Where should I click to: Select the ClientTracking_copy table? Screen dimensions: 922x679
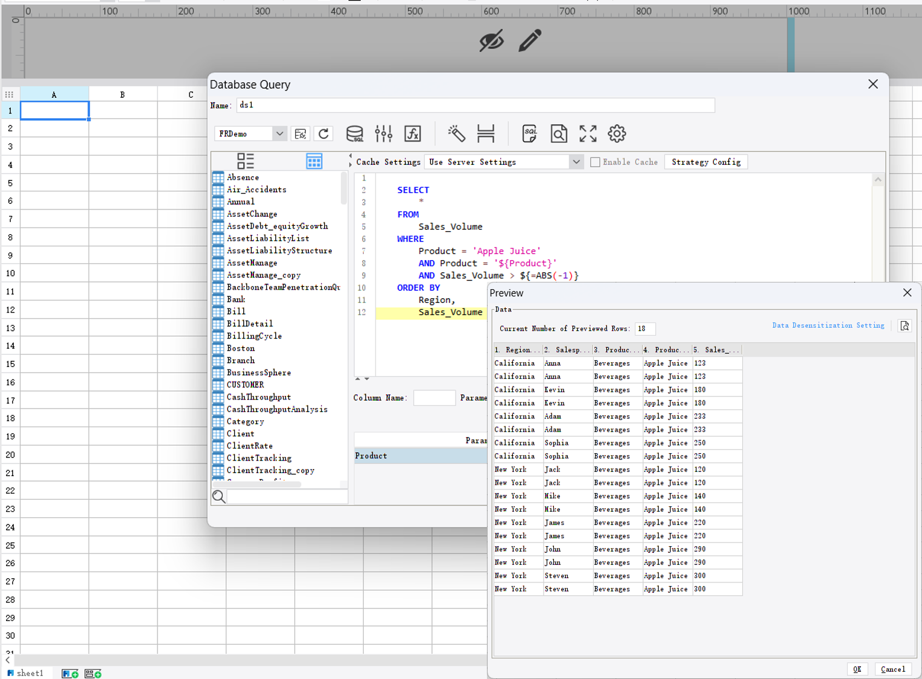coord(270,470)
